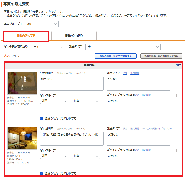Open the 写真グループ dropdown at the top
186x177 pixels.
[42, 24]
